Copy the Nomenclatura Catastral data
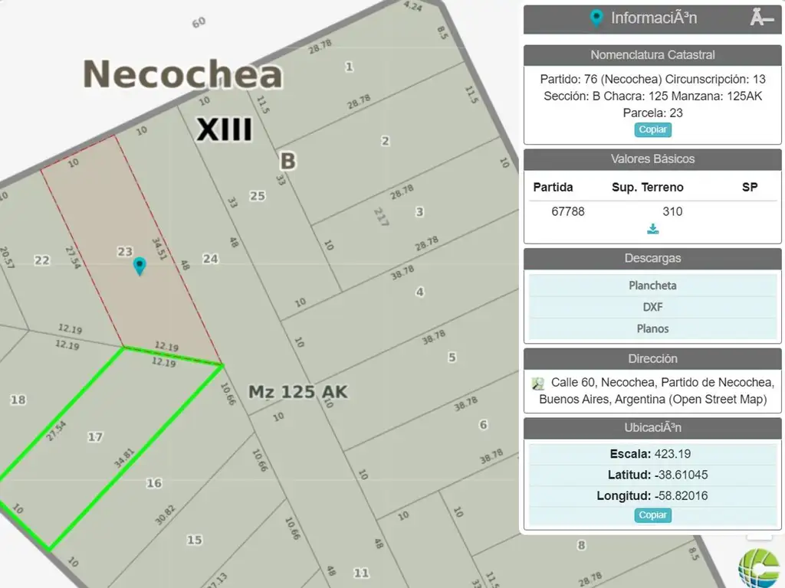This screenshot has width=785, height=588. click(x=652, y=129)
